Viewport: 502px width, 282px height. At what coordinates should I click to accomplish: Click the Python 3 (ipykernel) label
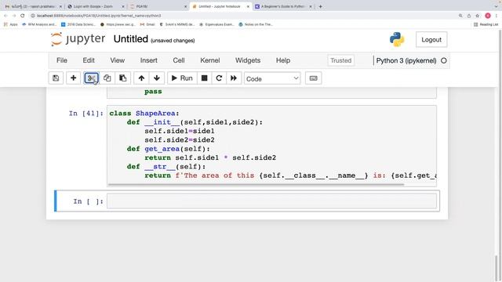click(x=406, y=60)
